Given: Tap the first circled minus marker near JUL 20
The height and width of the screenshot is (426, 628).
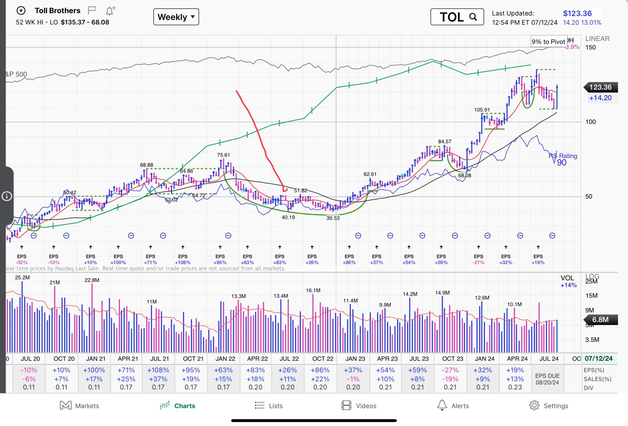Looking at the screenshot, I should click(34, 236).
